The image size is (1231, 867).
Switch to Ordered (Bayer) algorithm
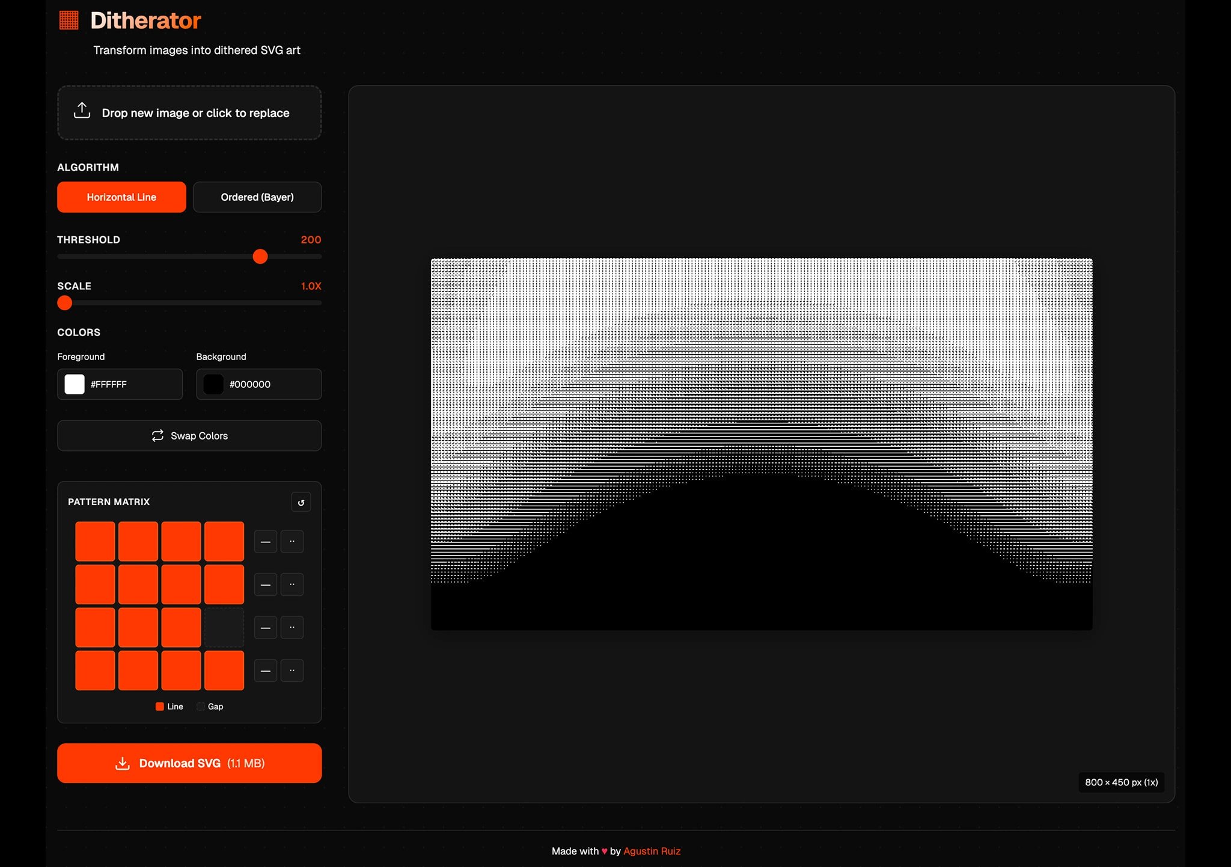click(257, 197)
